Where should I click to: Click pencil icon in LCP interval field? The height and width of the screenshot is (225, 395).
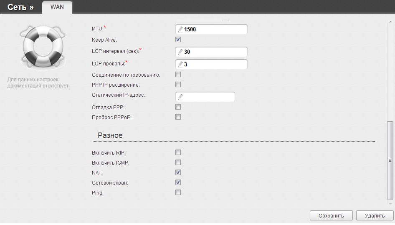(x=180, y=52)
